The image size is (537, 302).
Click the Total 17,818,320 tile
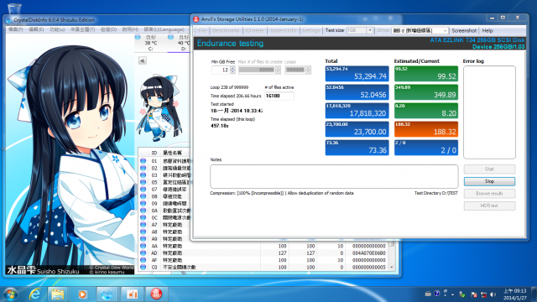pos(357,111)
